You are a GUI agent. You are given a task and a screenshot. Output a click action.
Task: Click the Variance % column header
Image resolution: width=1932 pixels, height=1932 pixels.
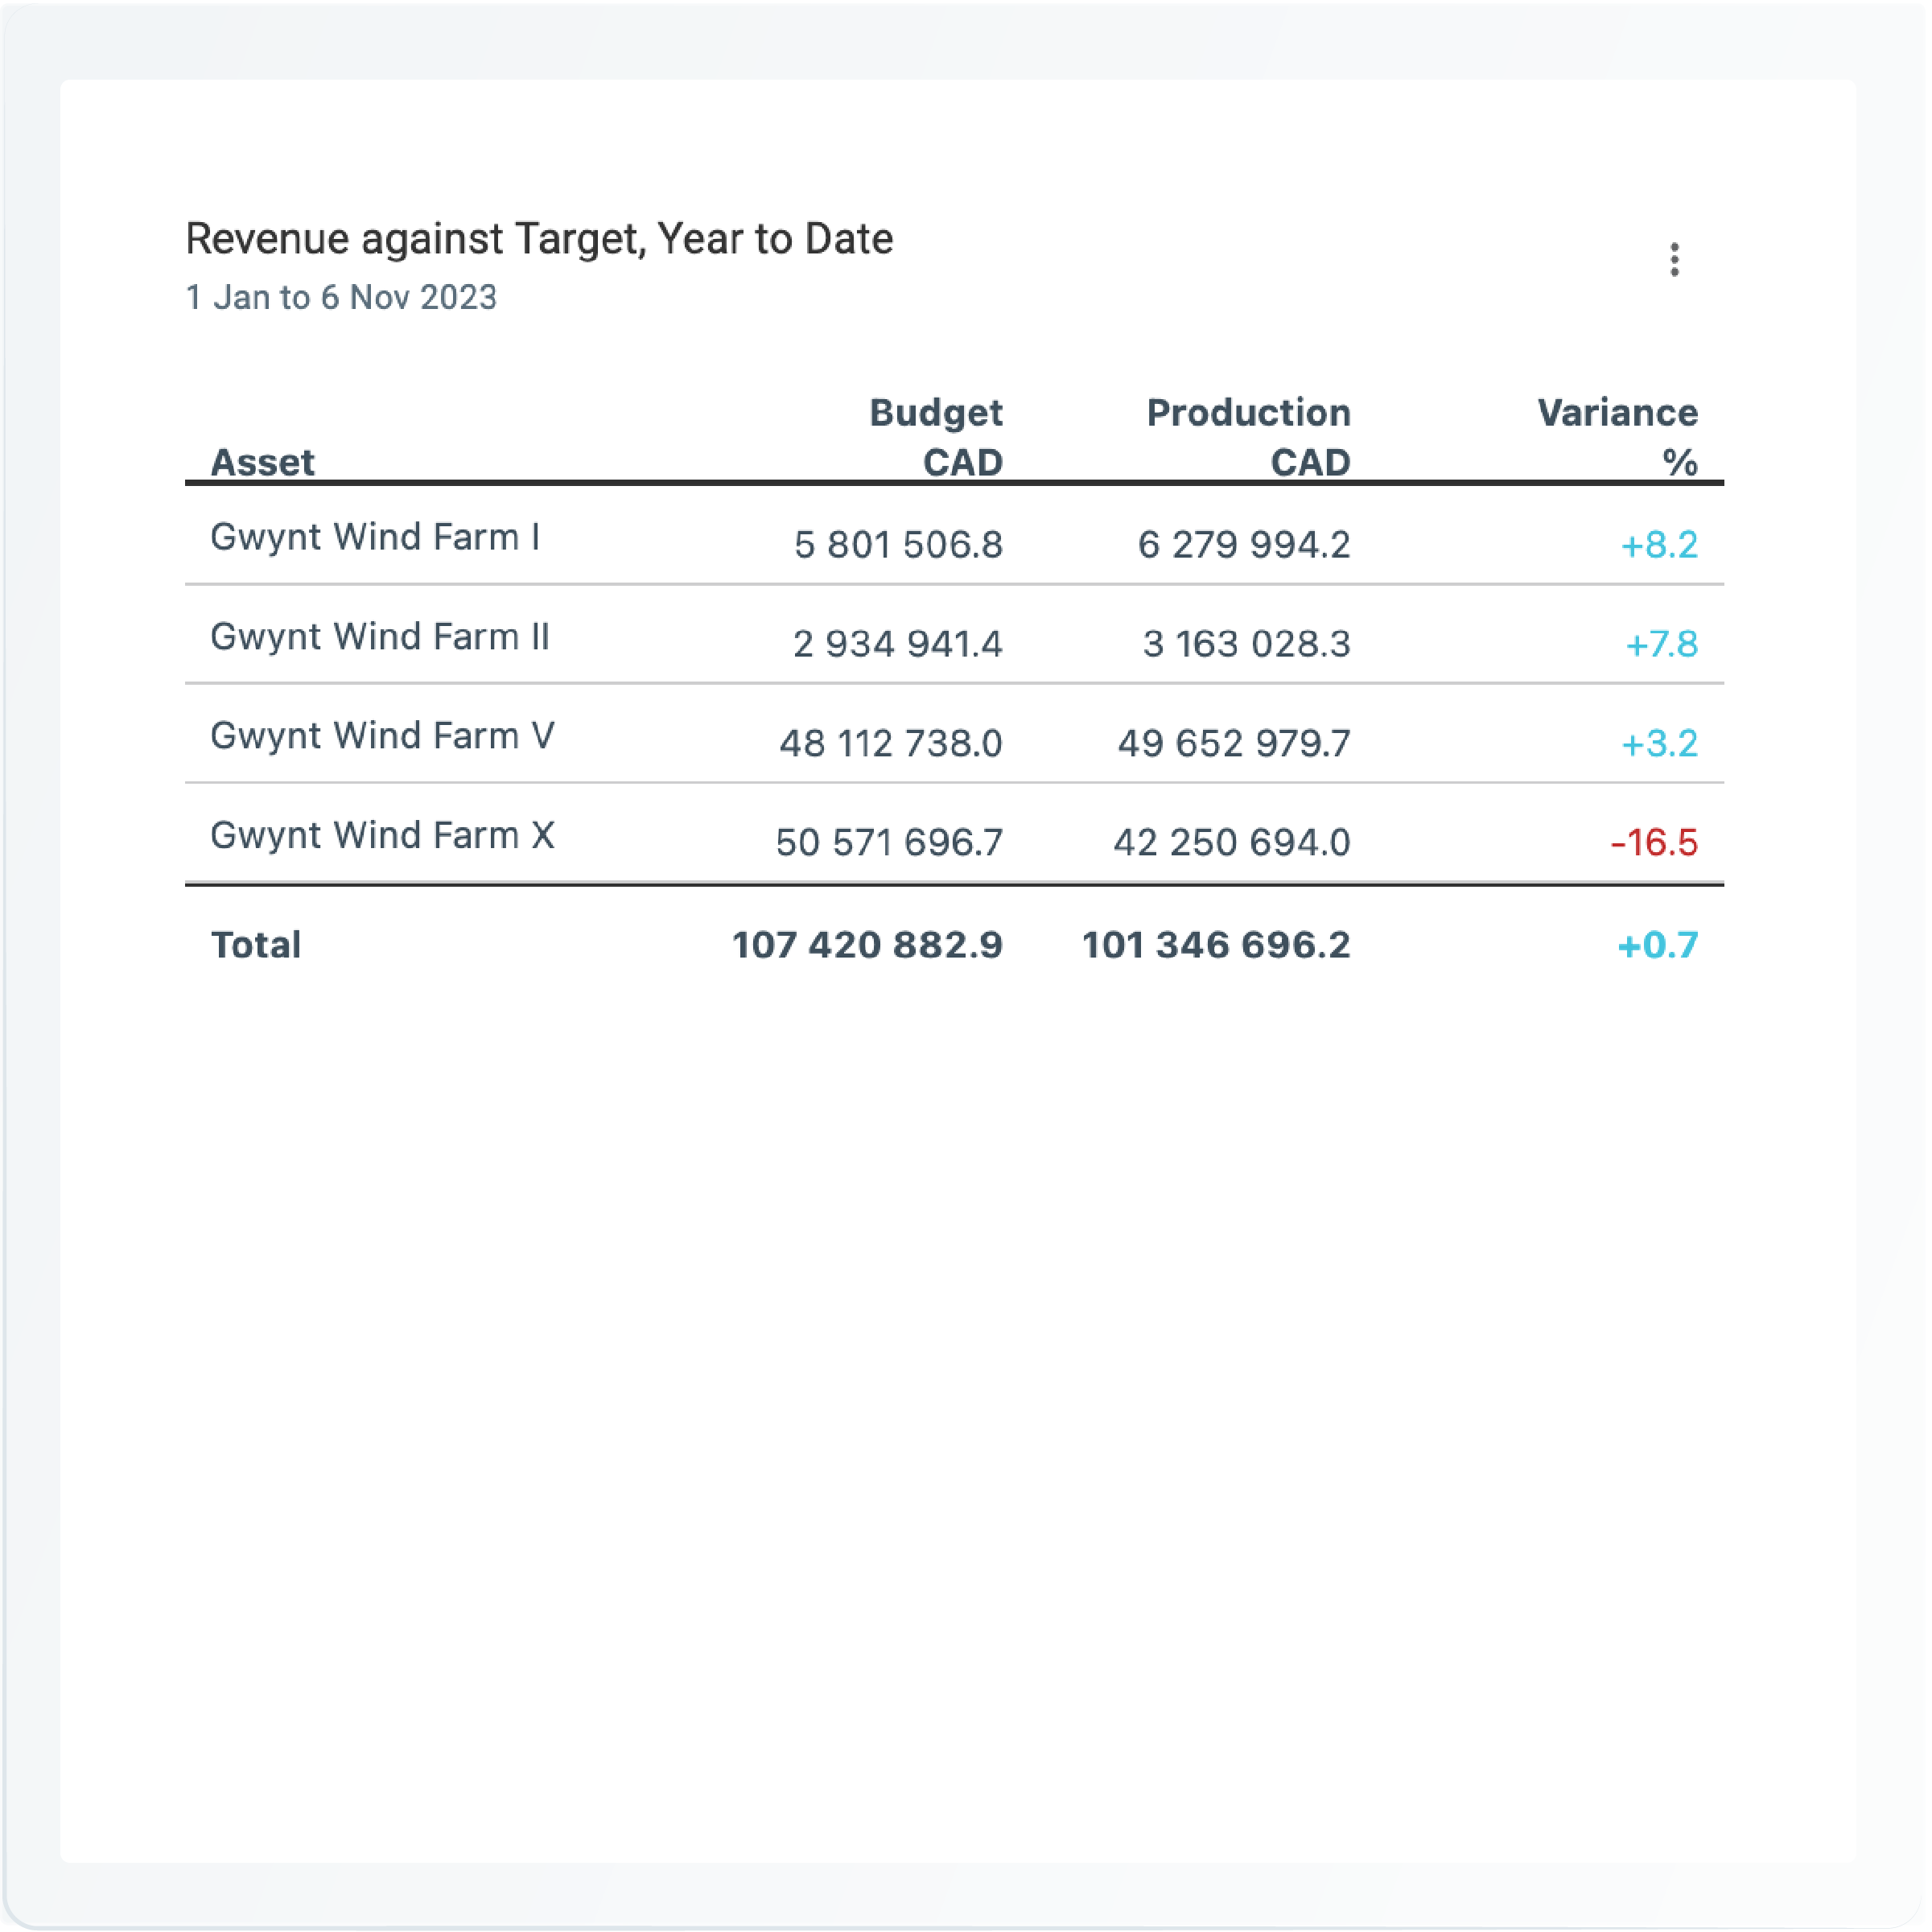tap(1618, 437)
